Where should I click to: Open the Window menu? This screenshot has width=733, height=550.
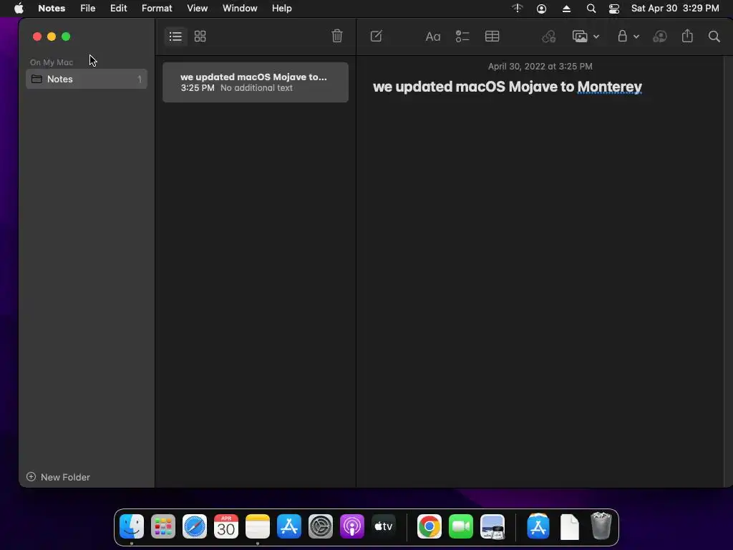[x=240, y=8]
